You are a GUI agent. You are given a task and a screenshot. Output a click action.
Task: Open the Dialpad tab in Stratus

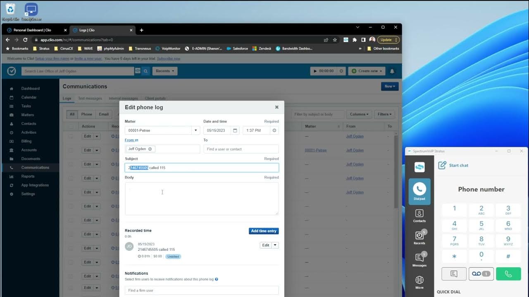[419, 192]
